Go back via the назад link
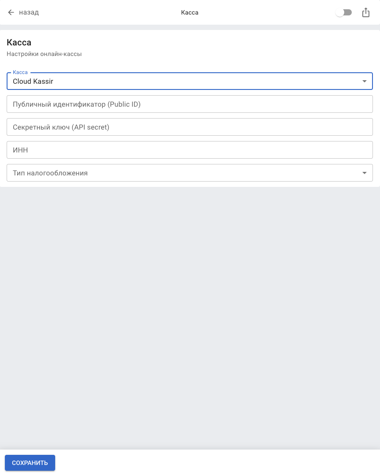Screen dimensions: 380x476 29,12
